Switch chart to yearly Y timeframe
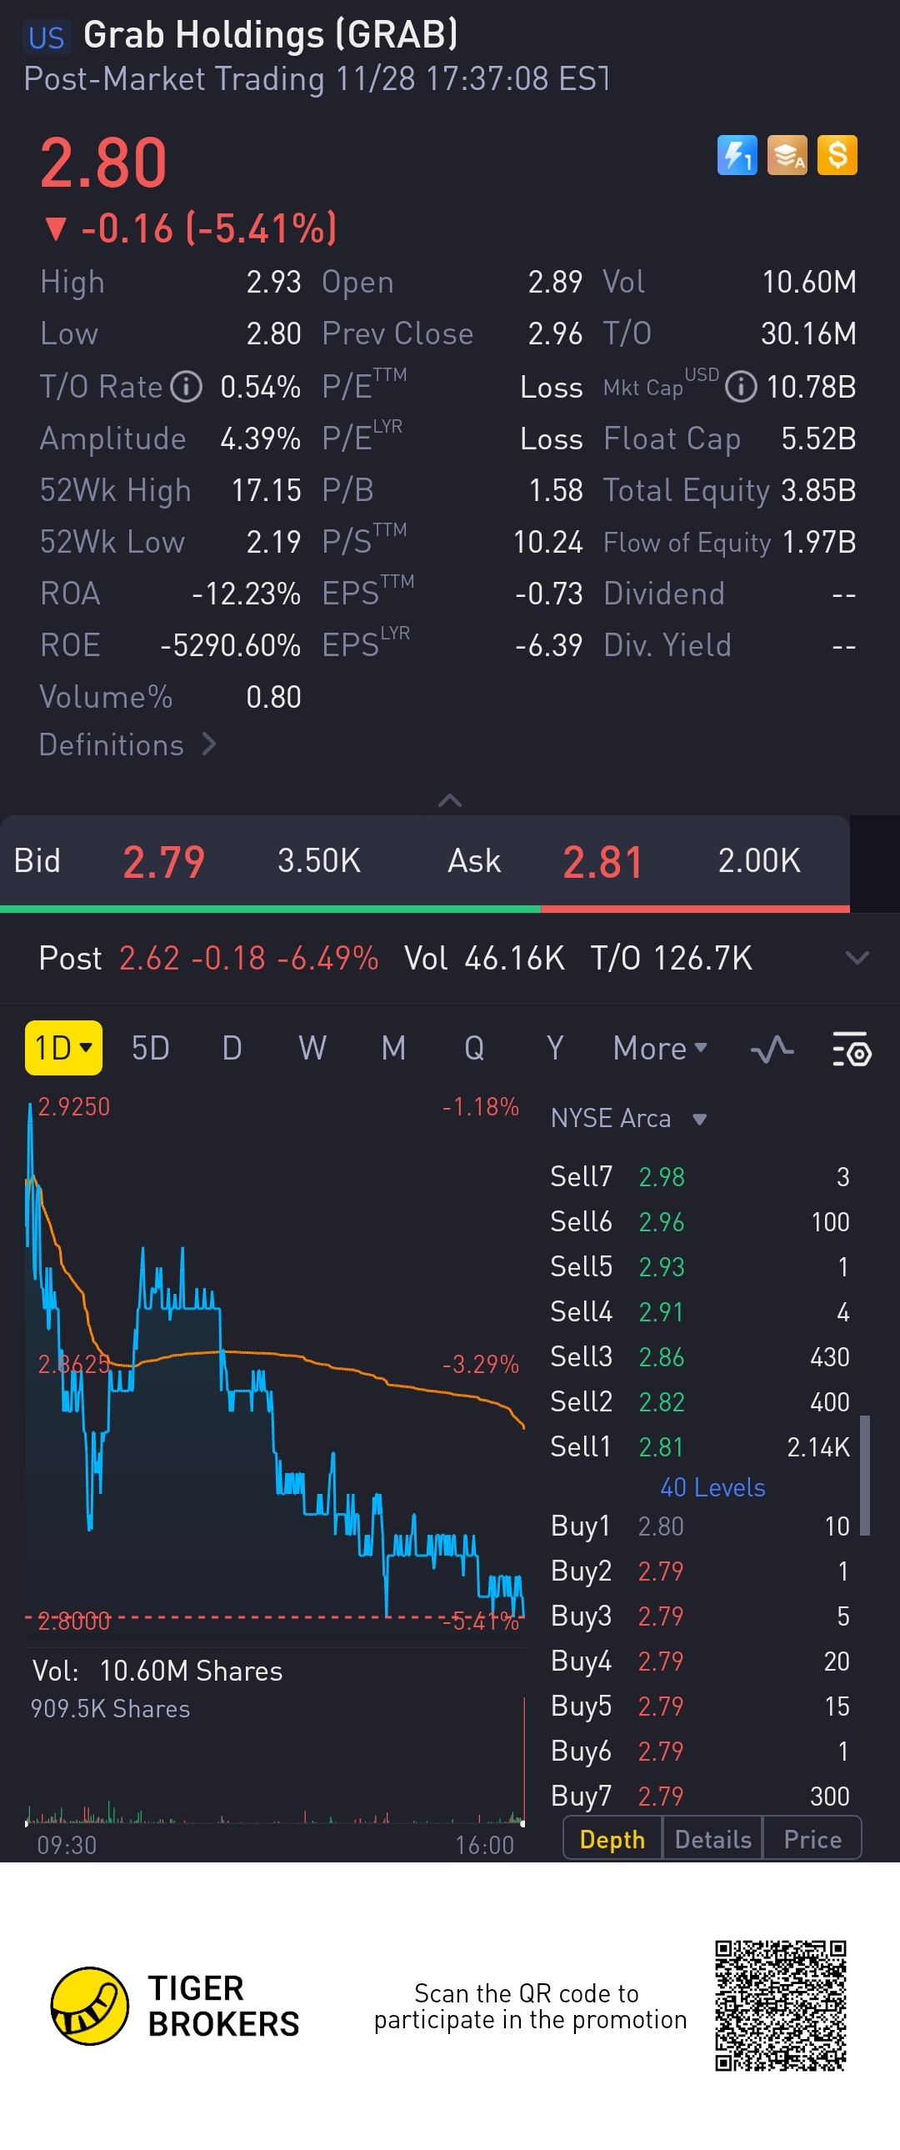The height and width of the screenshot is (2150, 900). [555, 1048]
